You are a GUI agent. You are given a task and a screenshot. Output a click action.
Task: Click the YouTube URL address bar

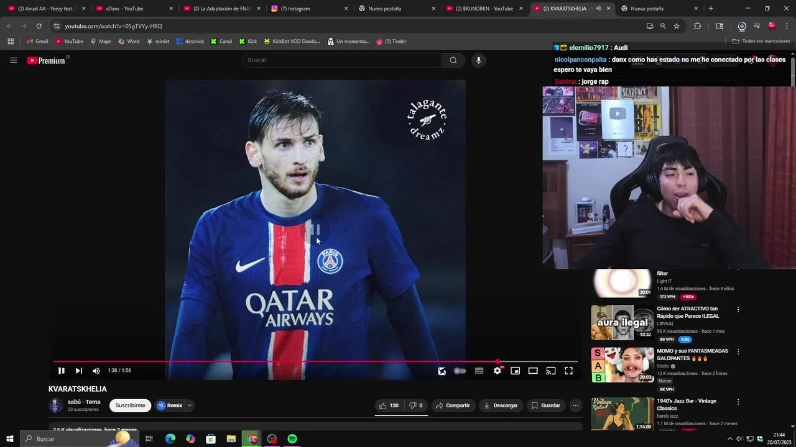pyautogui.click(x=348, y=26)
